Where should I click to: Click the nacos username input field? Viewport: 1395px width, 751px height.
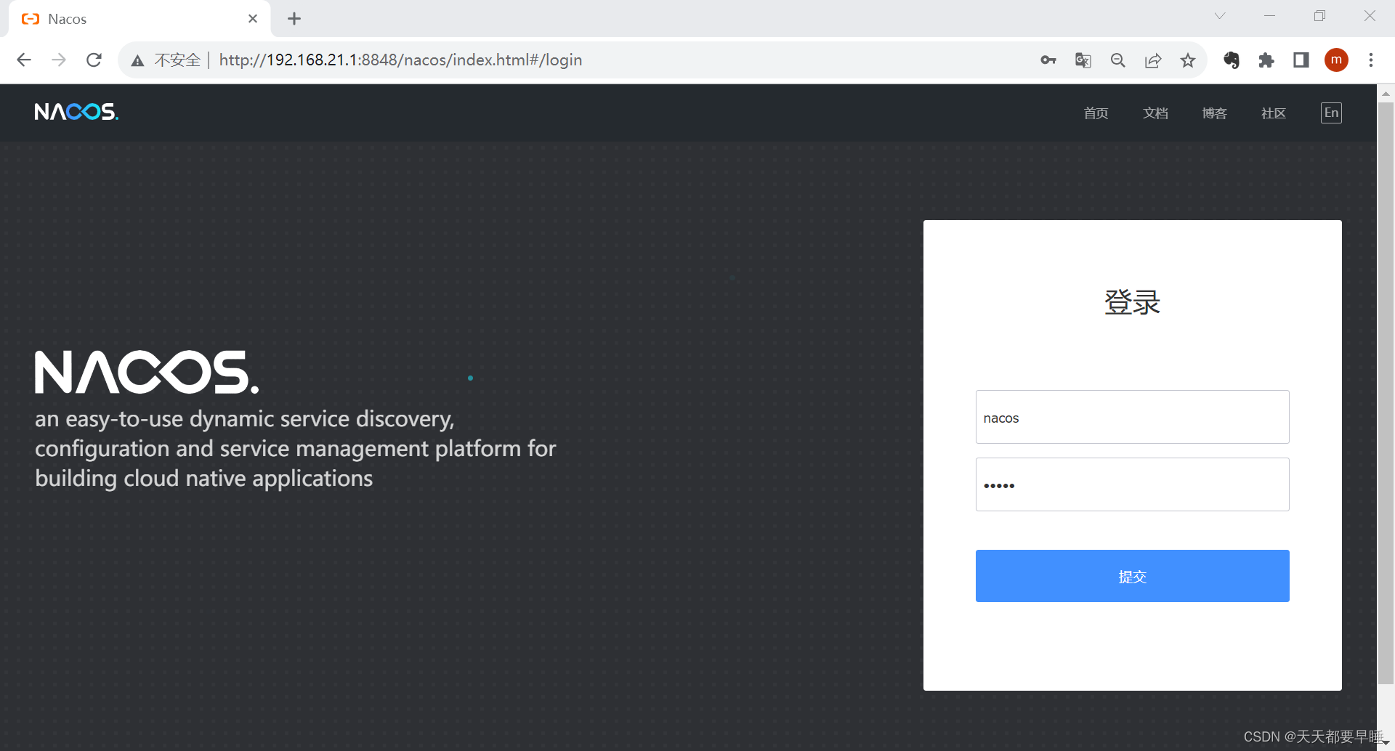[1132, 417]
